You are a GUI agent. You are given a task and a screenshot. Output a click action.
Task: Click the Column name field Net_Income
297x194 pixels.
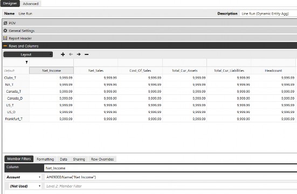point(170,168)
